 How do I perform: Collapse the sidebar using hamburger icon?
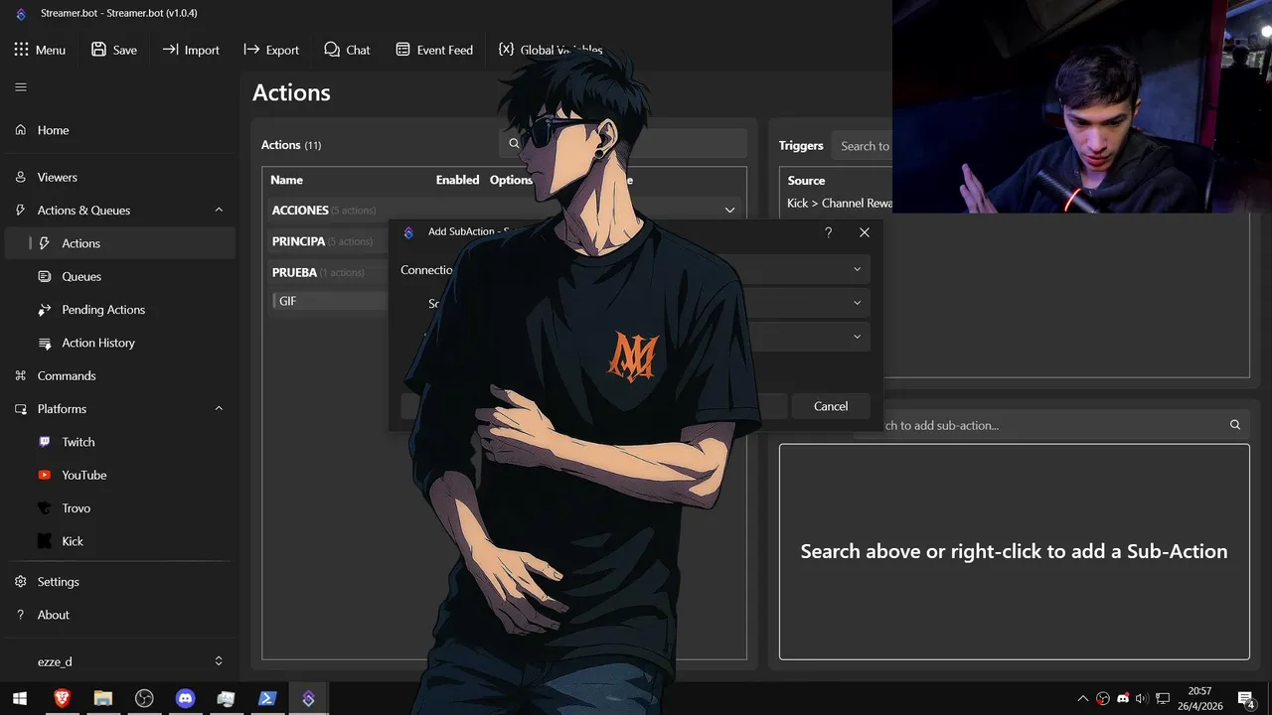point(21,87)
